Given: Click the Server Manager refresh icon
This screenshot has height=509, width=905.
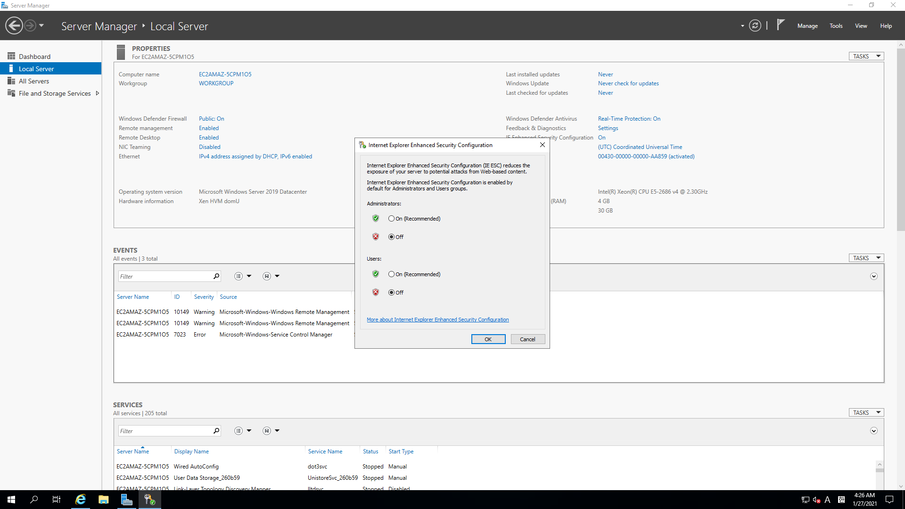Looking at the screenshot, I should pos(755,26).
